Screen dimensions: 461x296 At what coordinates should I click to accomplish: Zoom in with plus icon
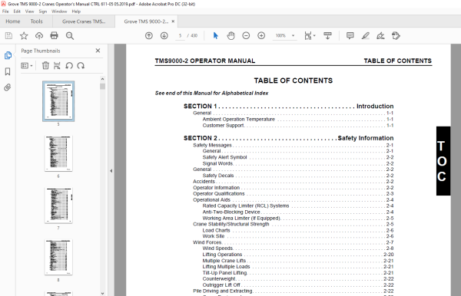point(261,36)
